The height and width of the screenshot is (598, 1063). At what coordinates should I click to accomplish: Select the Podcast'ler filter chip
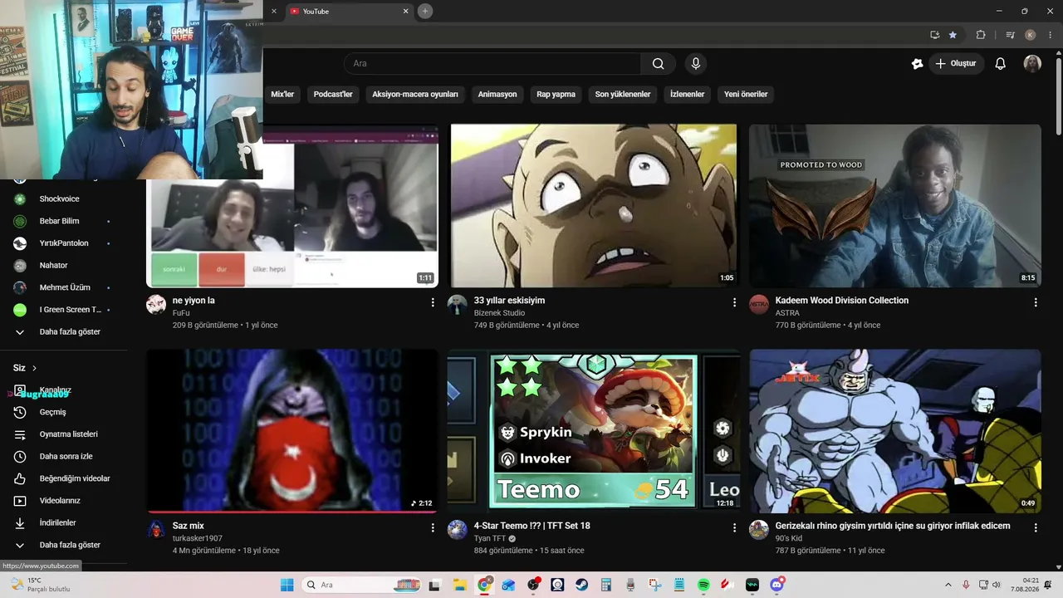333,95
